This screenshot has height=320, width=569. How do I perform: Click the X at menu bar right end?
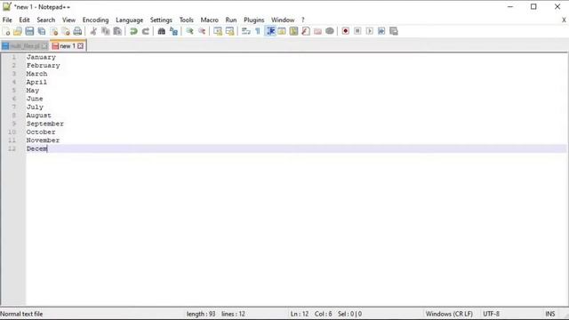click(564, 20)
